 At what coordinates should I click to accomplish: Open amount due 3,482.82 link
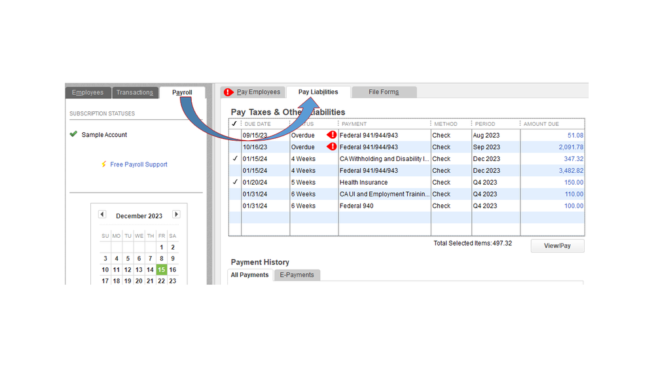tap(571, 170)
